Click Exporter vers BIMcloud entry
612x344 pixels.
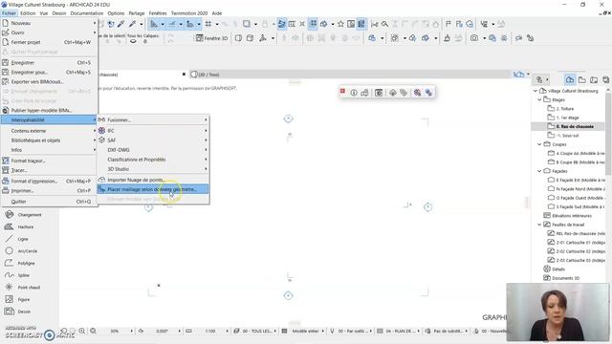49,82
